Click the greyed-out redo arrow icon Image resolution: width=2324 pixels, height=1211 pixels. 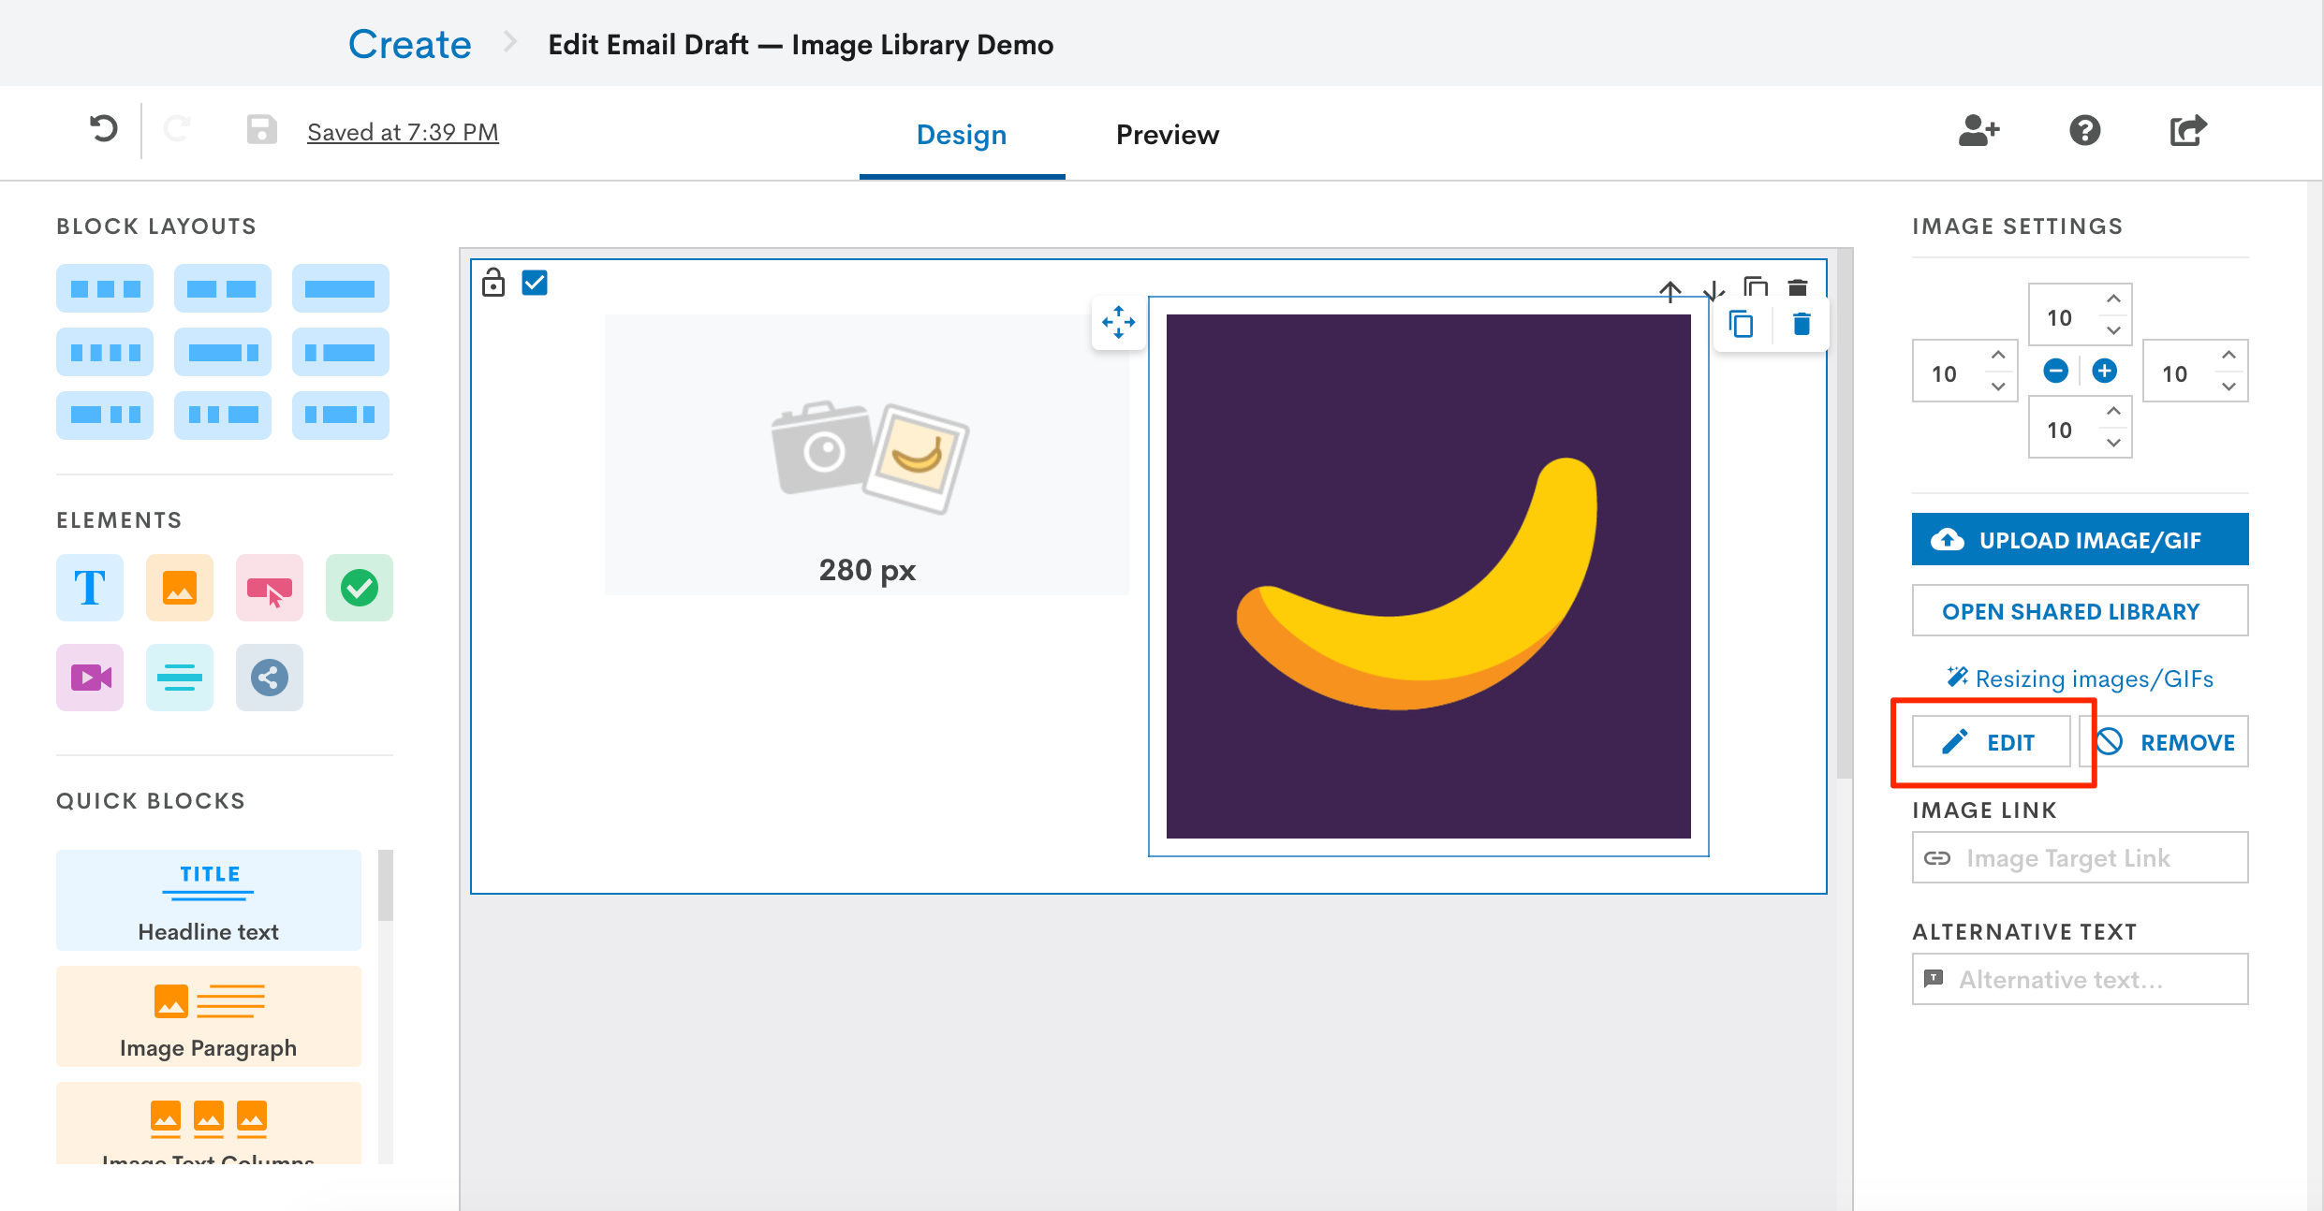176,129
